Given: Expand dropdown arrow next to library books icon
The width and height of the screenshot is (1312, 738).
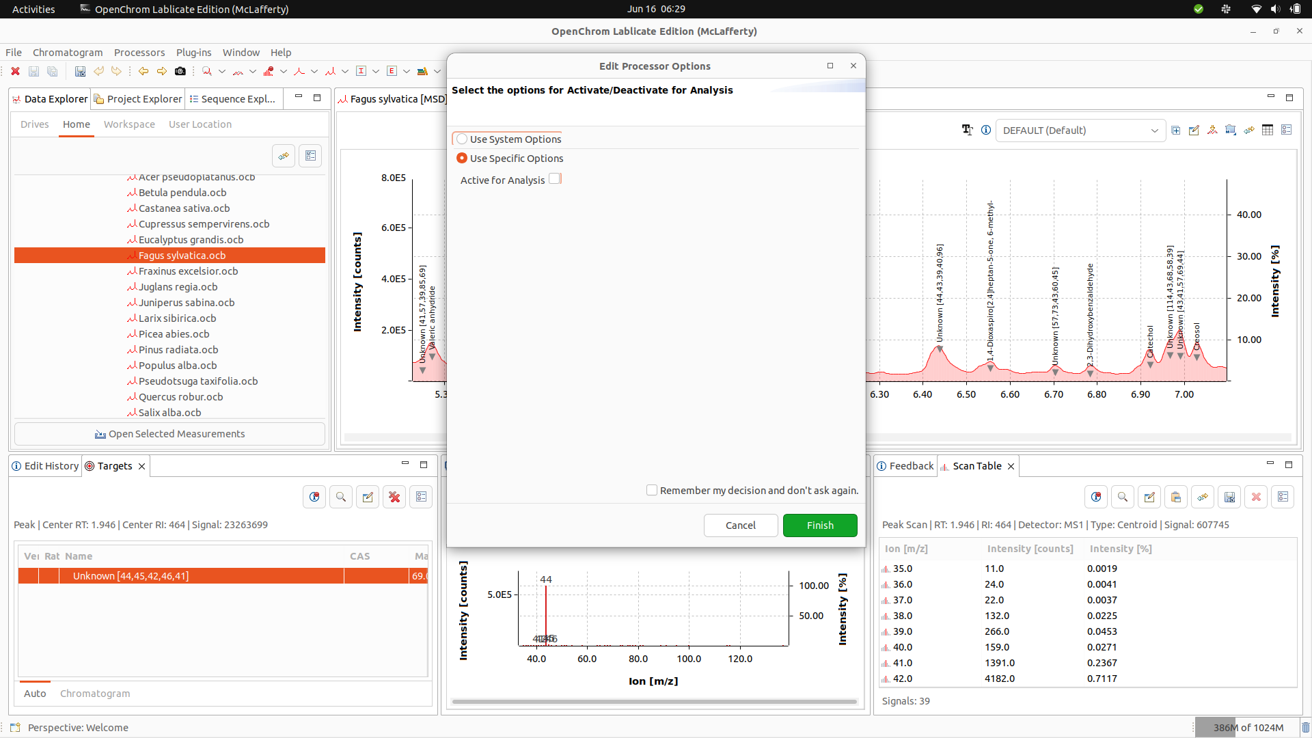Looking at the screenshot, I should [x=437, y=71].
